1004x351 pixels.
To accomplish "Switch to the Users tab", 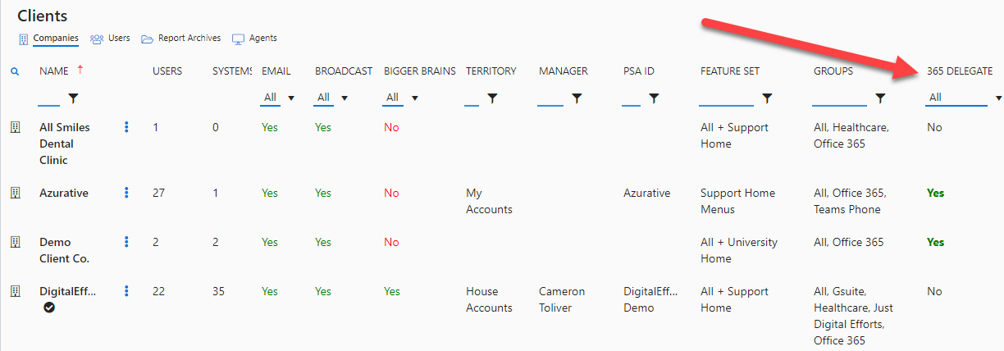I will pos(111,39).
